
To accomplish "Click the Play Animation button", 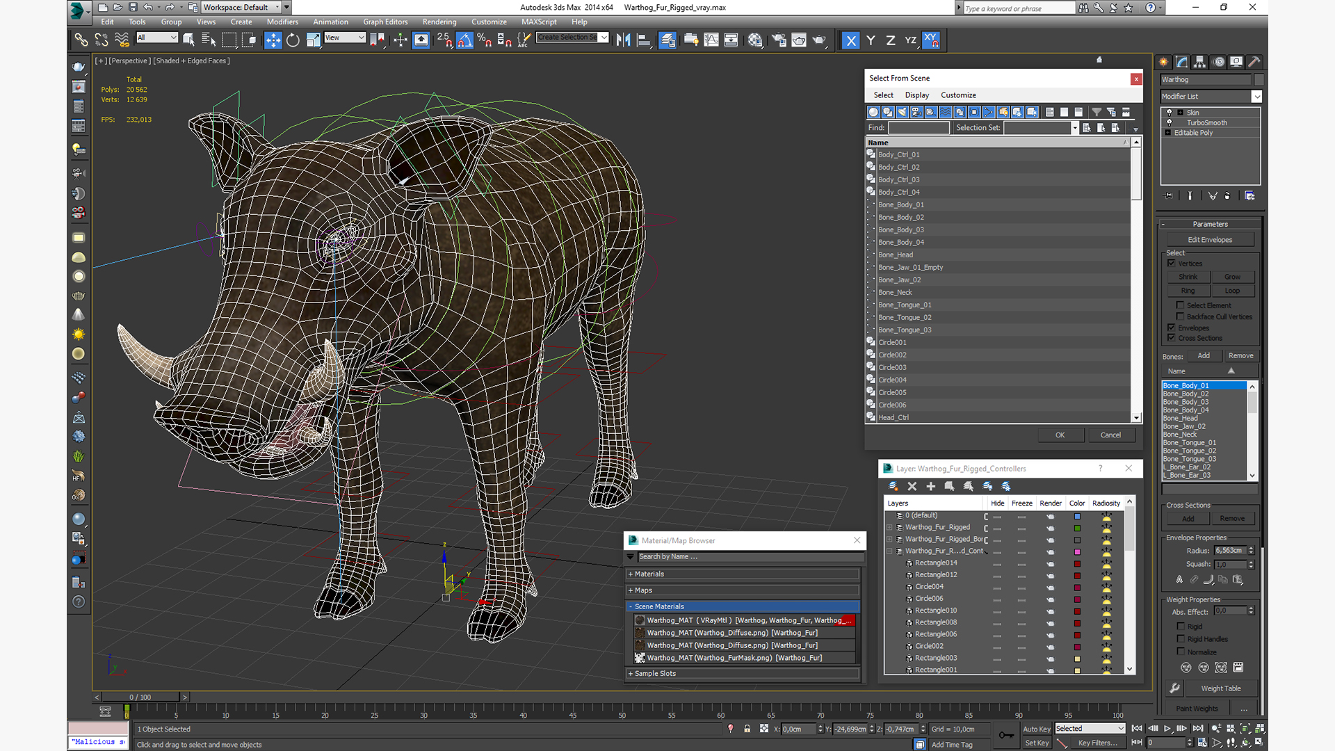I will 1167,729.
